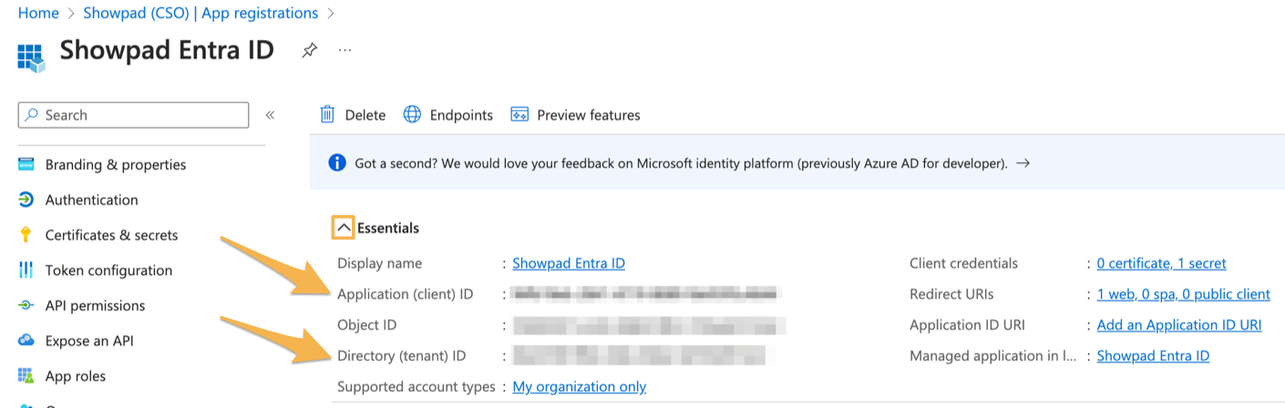Image resolution: width=1285 pixels, height=408 pixels.
Task: Click the Directory (tenant) ID label
Action: pos(402,356)
